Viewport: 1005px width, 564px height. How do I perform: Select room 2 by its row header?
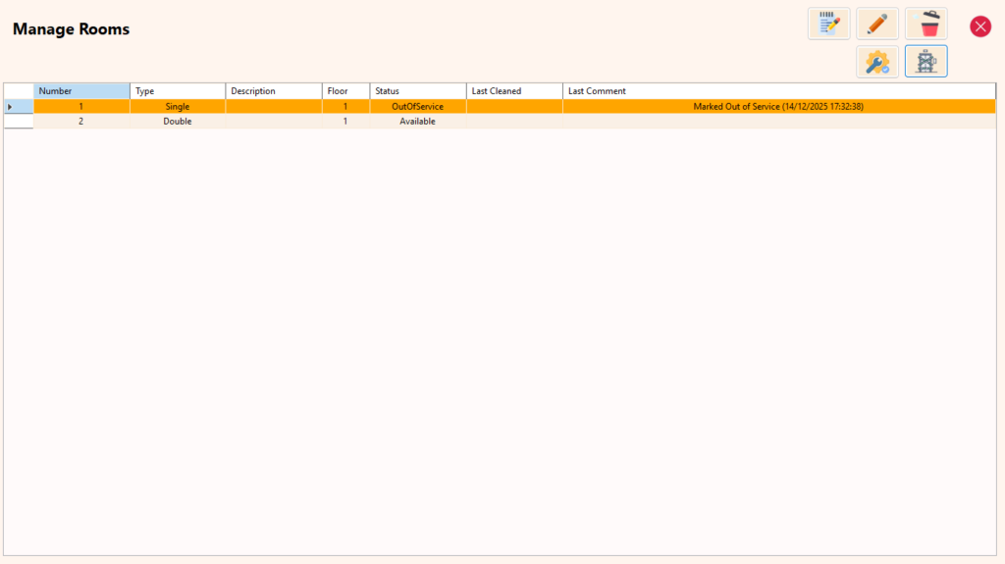(18, 122)
